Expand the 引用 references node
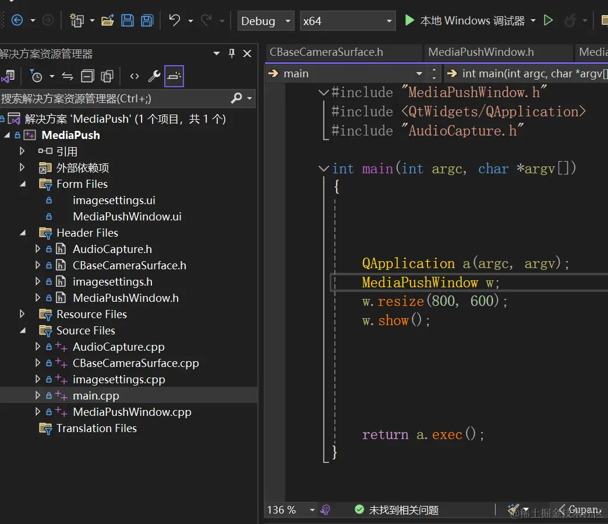608x524 pixels. point(22,151)
